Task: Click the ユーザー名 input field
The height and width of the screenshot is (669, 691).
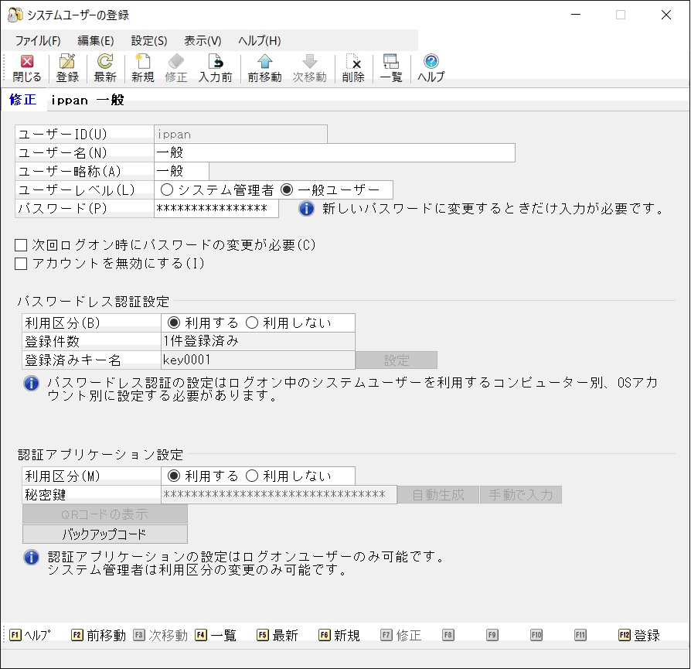Action: pos(335,152)
